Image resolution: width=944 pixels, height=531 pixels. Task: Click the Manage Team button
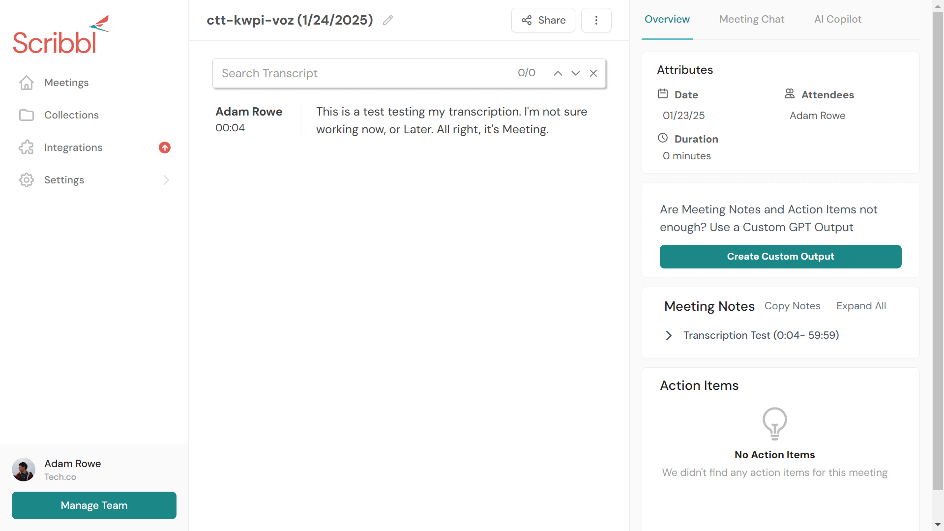coord(94,506)
